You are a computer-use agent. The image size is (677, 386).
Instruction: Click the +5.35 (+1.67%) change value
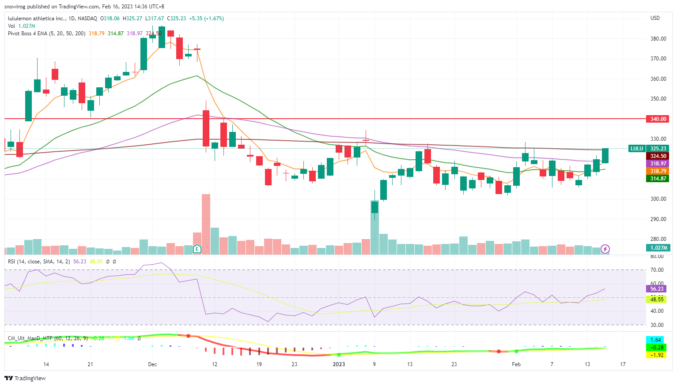pyautogui.click(x=206, y=19)
